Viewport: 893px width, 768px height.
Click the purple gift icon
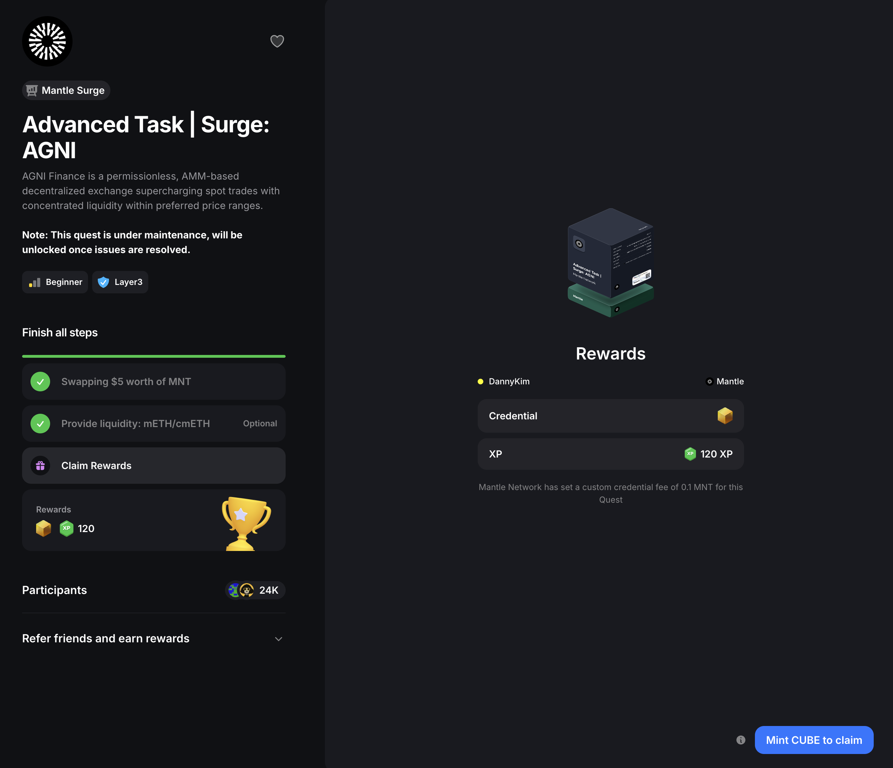pyautogui.click(x=41, y=465)
